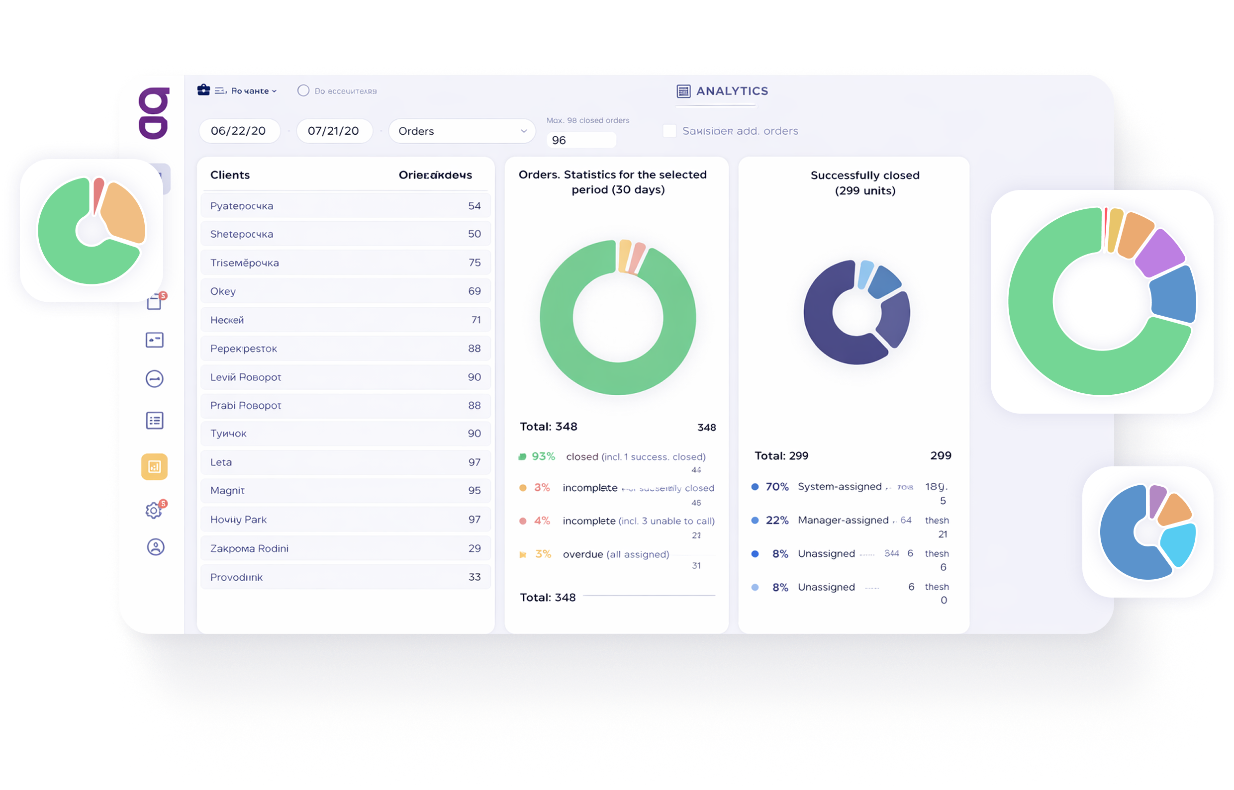Open the list view icon in the sidebar
Viewport: 1234px width, 790px height.
click(155, 421)
